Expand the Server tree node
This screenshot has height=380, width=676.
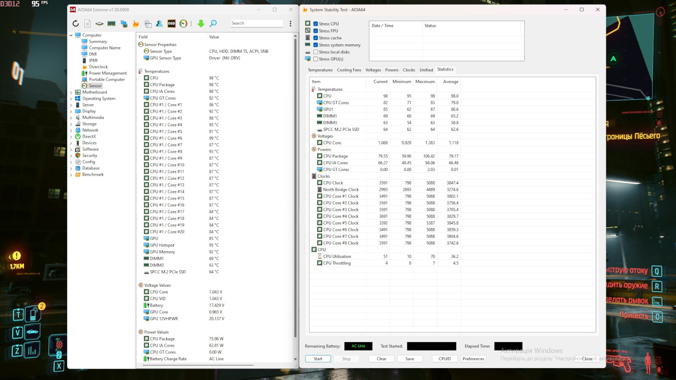(71, 105)
